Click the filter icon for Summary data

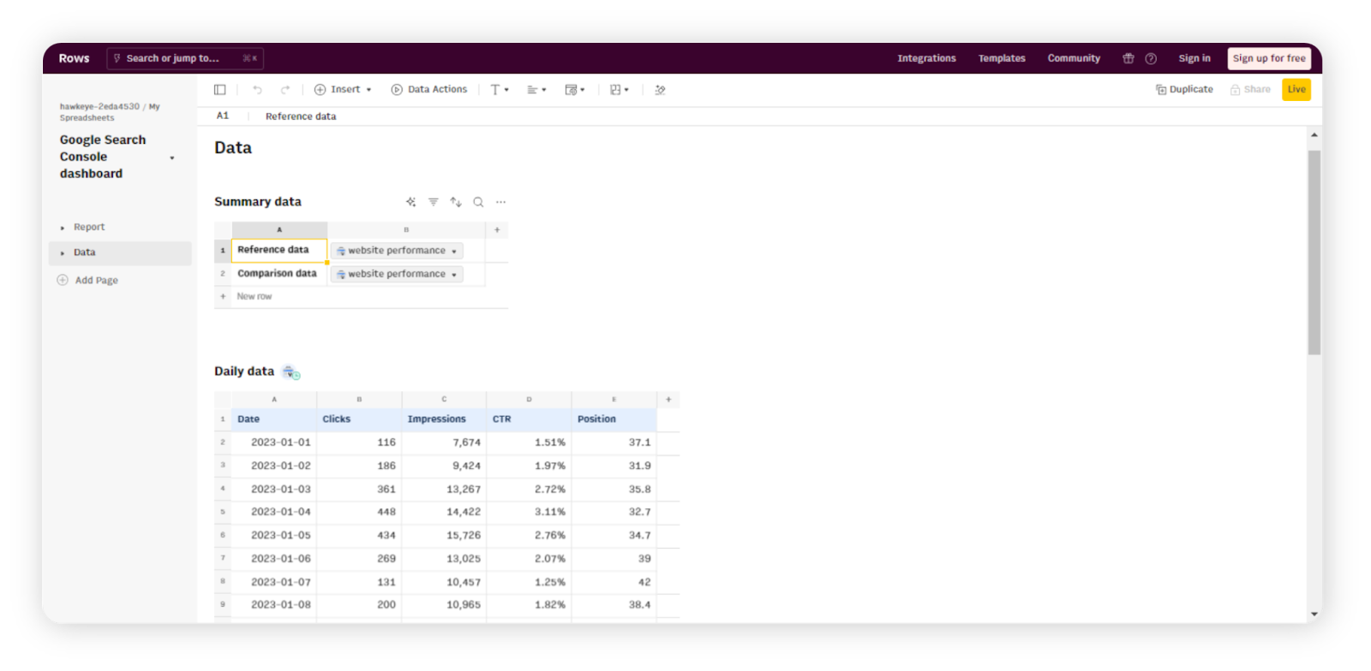point(434,202)
